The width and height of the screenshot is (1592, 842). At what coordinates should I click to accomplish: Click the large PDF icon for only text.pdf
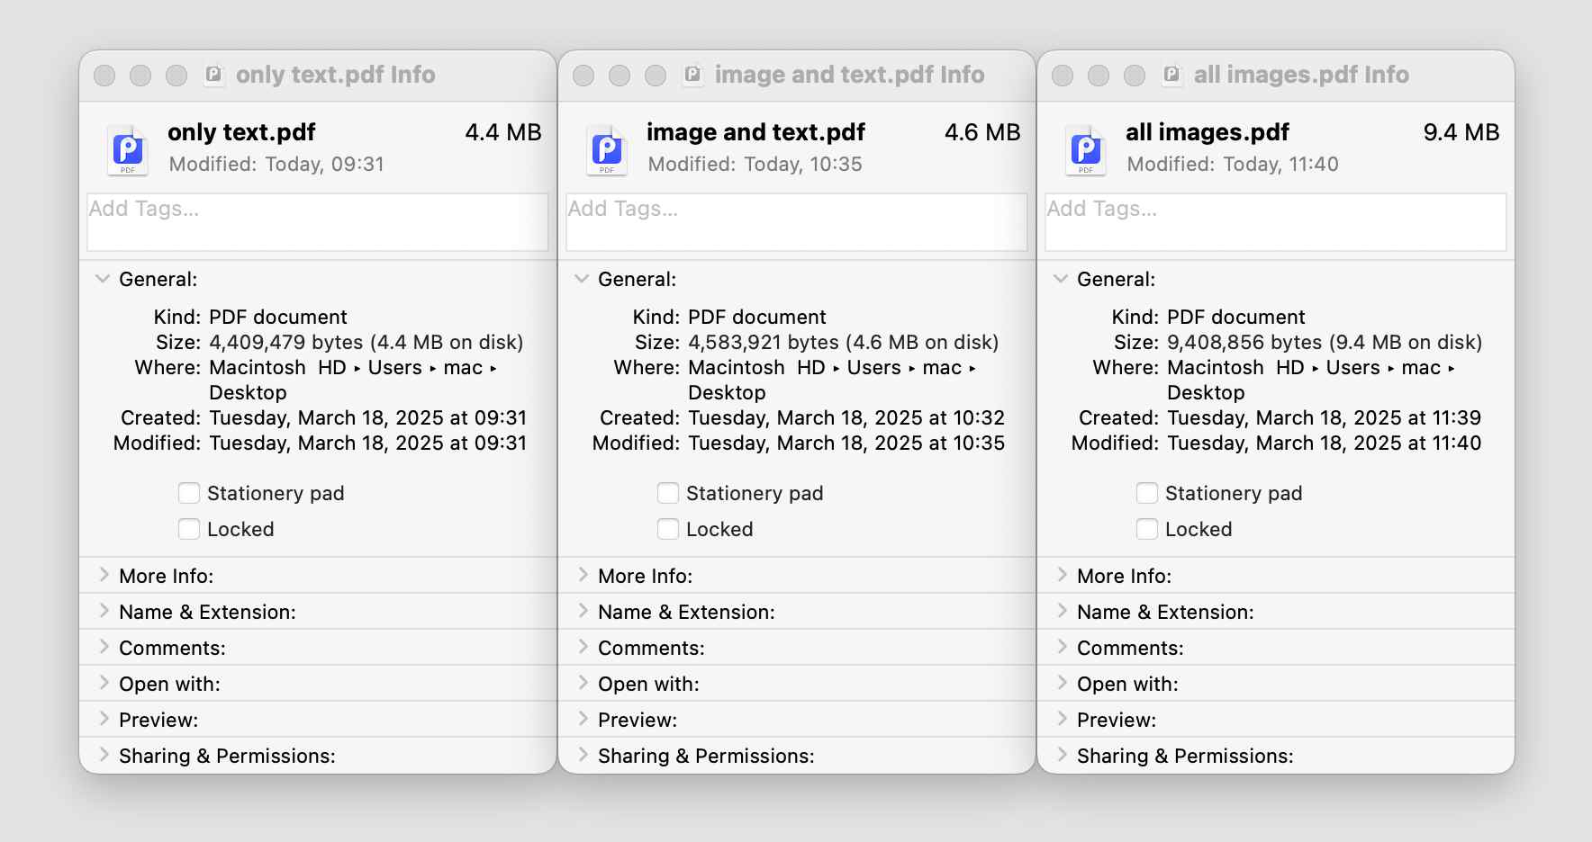[x=128, y=149]
